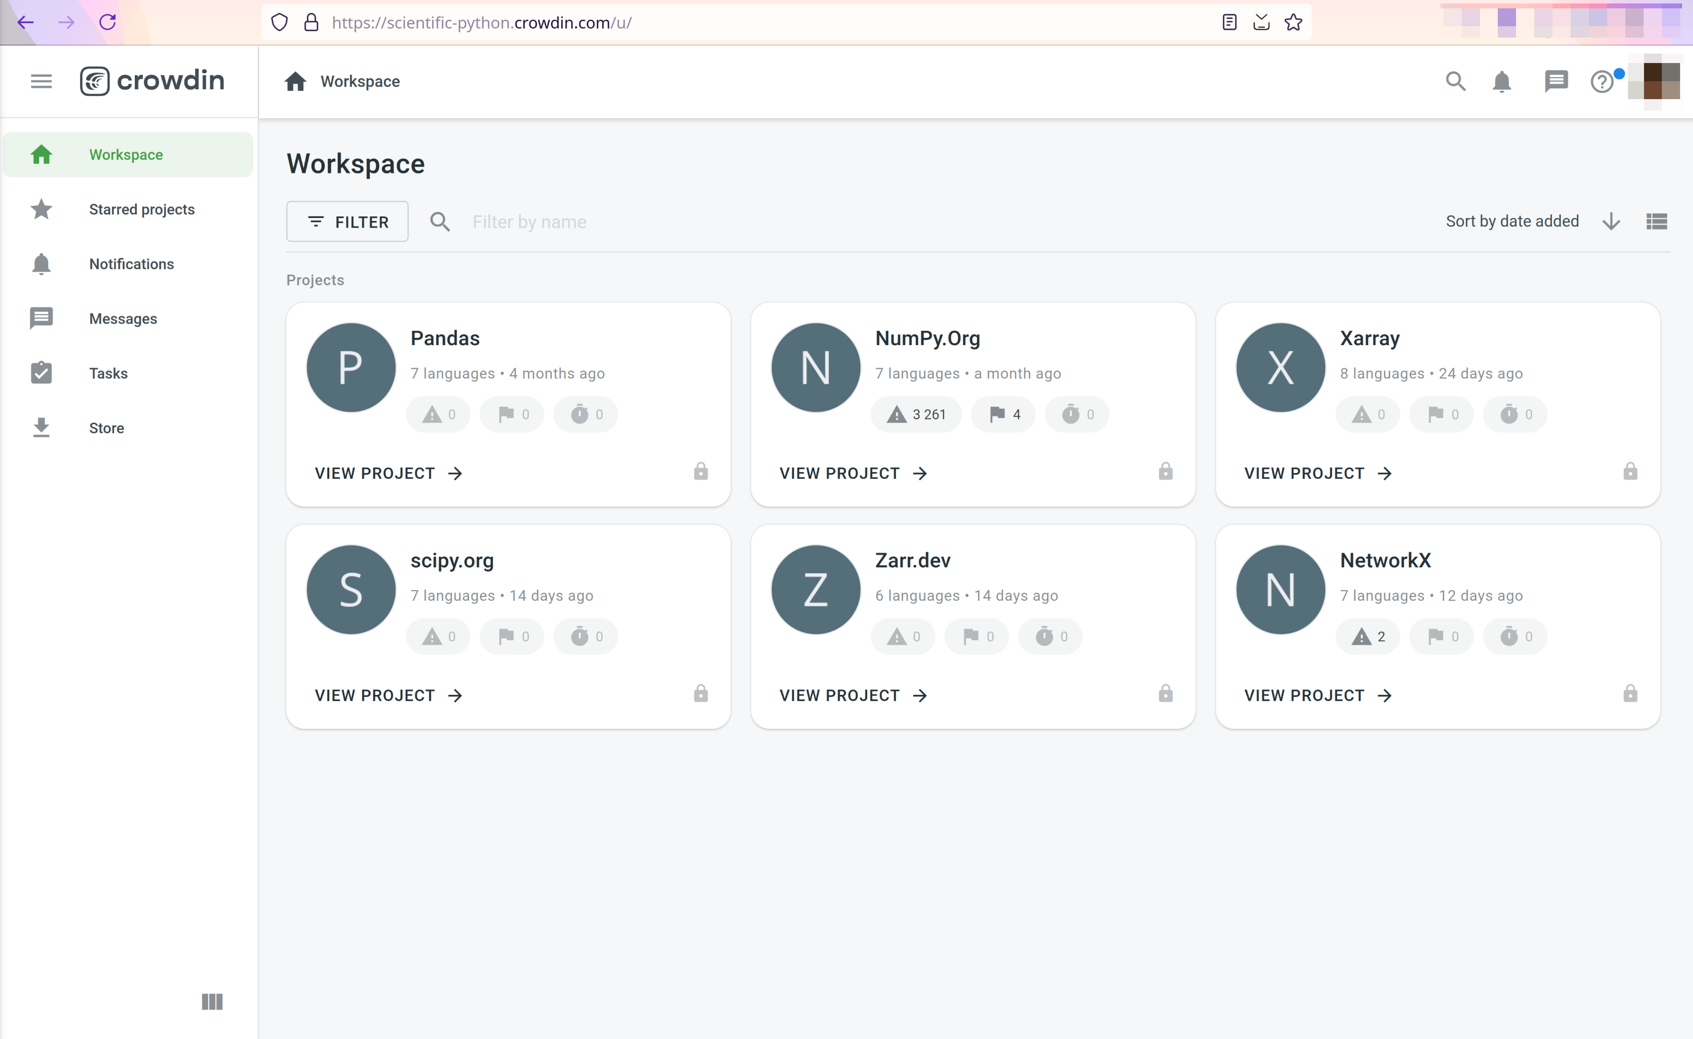Viewport: 1693px width, 1039px height.
Task: Click the Starred projects star icon
Action: pyautogui.click(x=41, y=209)
